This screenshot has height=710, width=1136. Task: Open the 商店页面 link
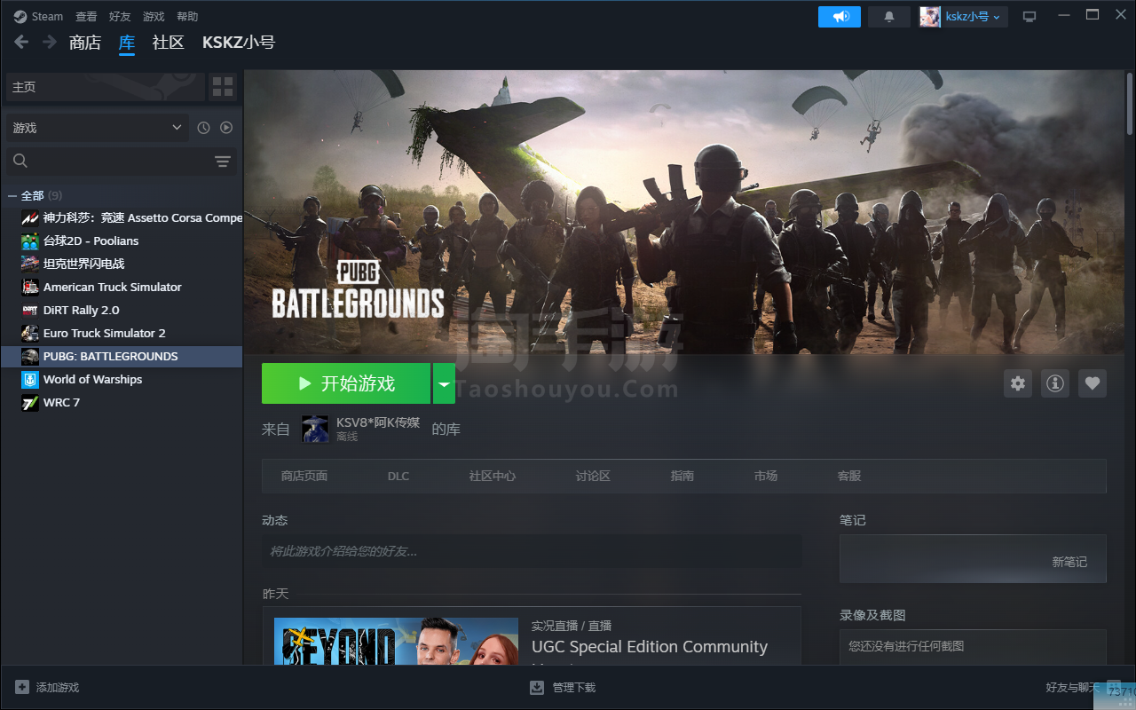tap(304, 476)
